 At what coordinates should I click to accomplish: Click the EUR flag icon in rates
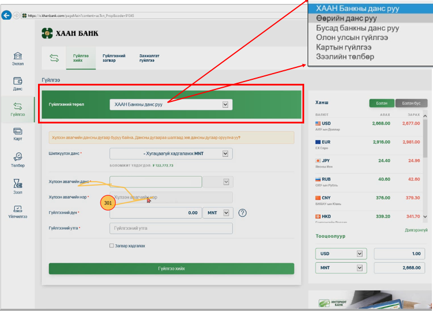[x=318, y=142]
